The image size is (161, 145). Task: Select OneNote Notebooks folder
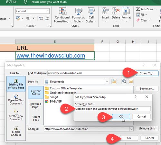[61, 93]
